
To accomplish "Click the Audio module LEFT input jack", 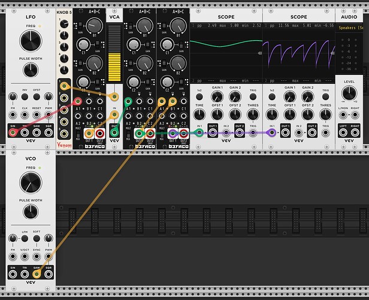I will tap(343, 133).
